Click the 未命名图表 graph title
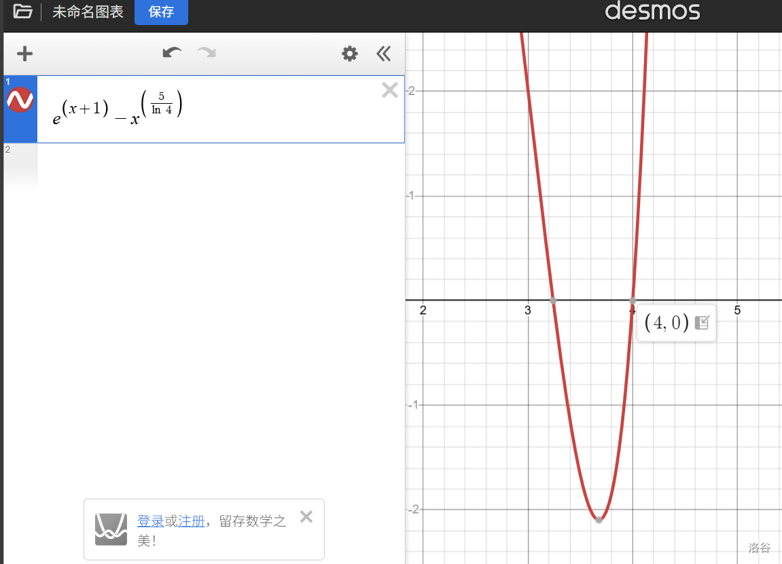The image size is (782, 564). [88, 12]
